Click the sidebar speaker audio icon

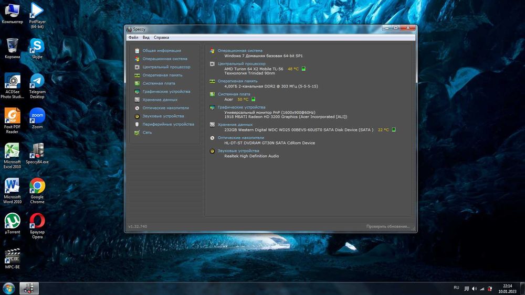click(x=137, y=116)
